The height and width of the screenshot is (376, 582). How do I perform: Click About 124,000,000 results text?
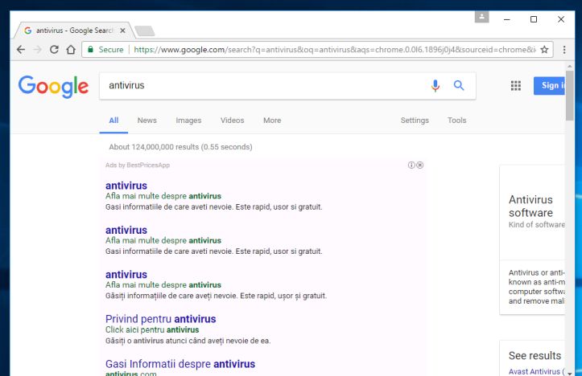coord(180,147)
